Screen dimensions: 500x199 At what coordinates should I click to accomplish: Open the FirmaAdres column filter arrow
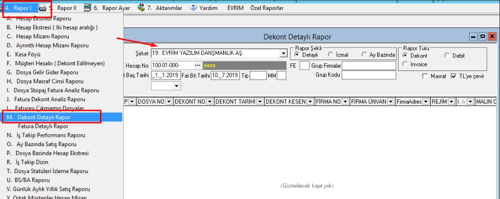click(x=426, y=102)
